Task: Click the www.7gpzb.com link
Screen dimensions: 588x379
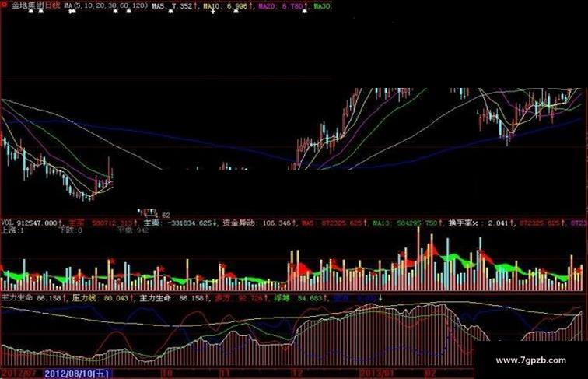Action: point(530,360)
